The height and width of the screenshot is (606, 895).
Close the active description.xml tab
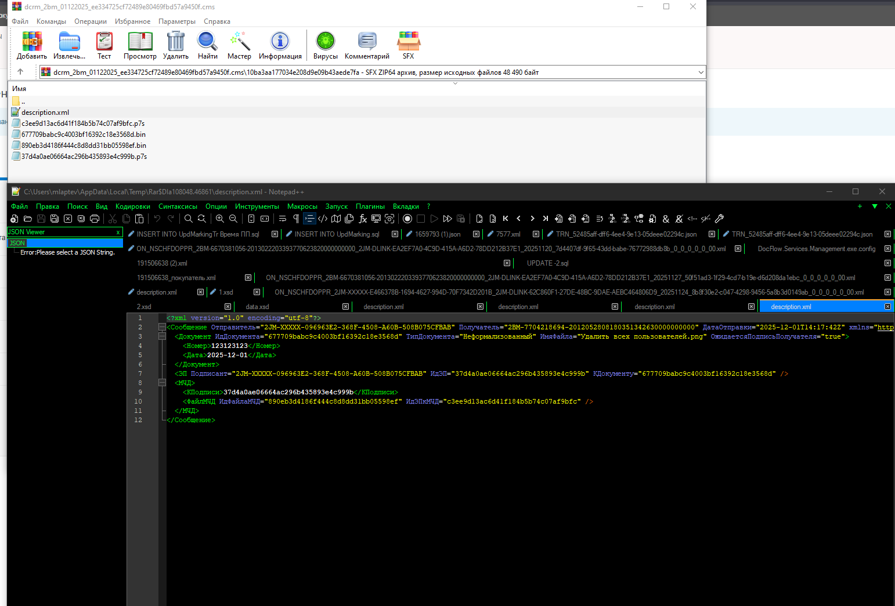point(887,307)
